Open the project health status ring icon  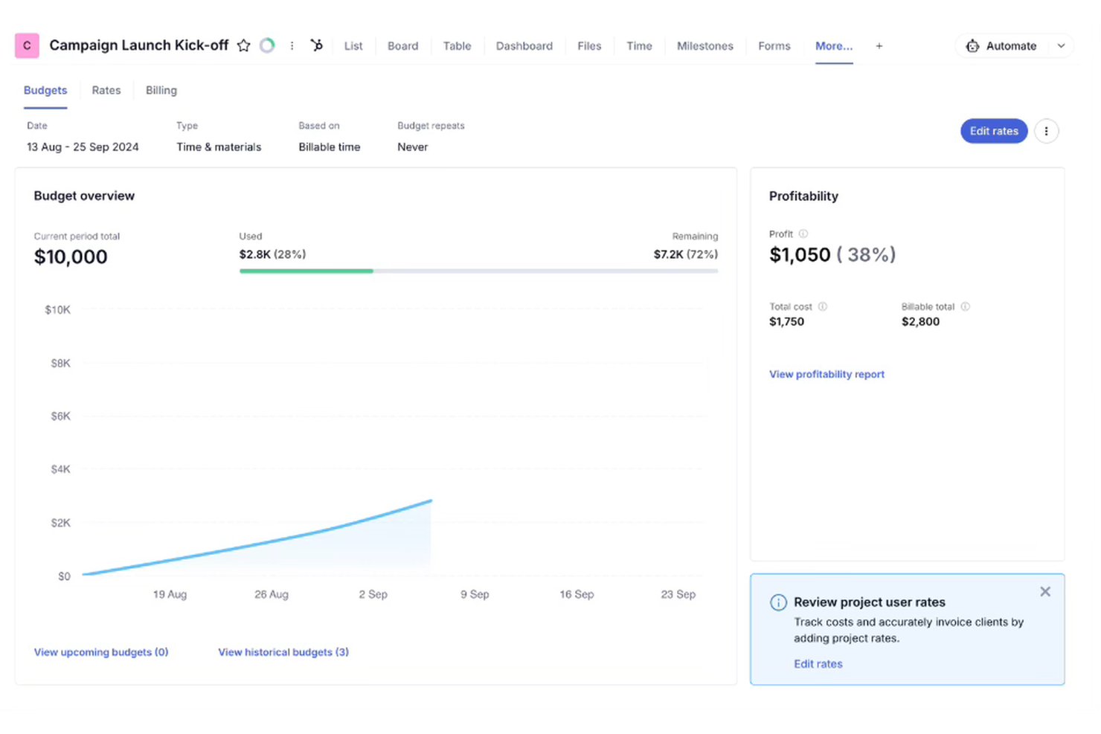(x=267, y=45)
